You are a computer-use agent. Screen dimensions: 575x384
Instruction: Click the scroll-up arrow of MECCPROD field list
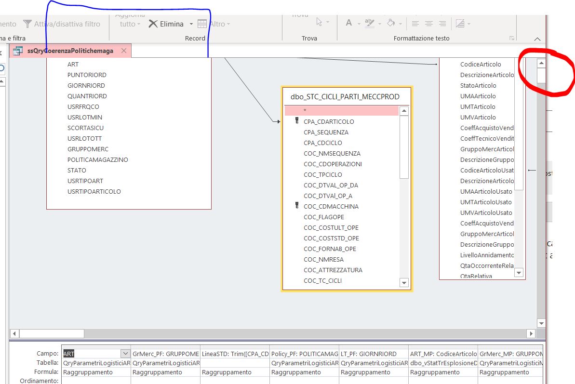404,111
